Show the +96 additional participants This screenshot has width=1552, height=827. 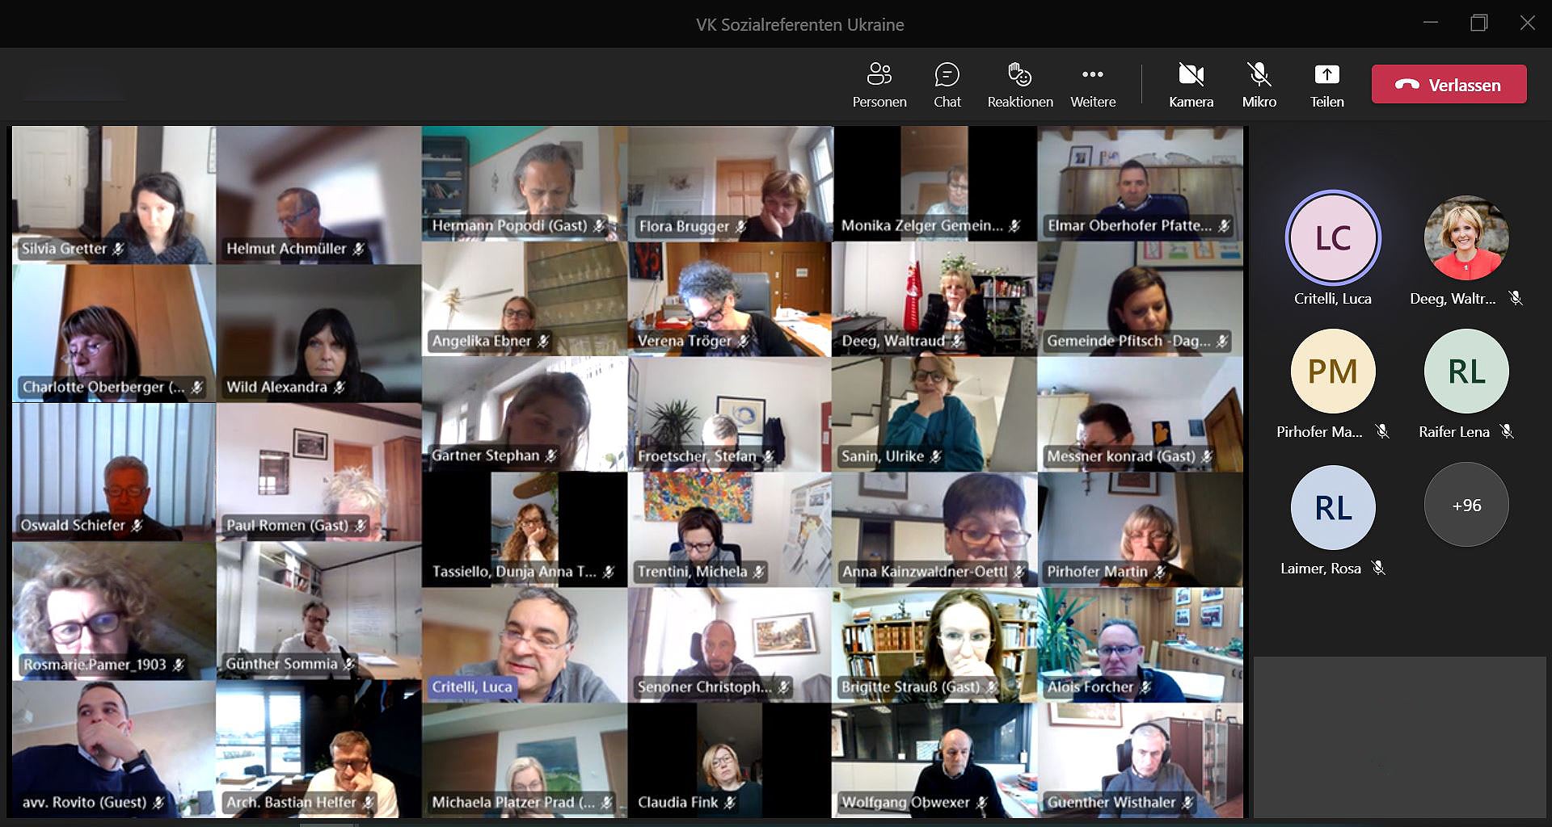click(1466, 506)
